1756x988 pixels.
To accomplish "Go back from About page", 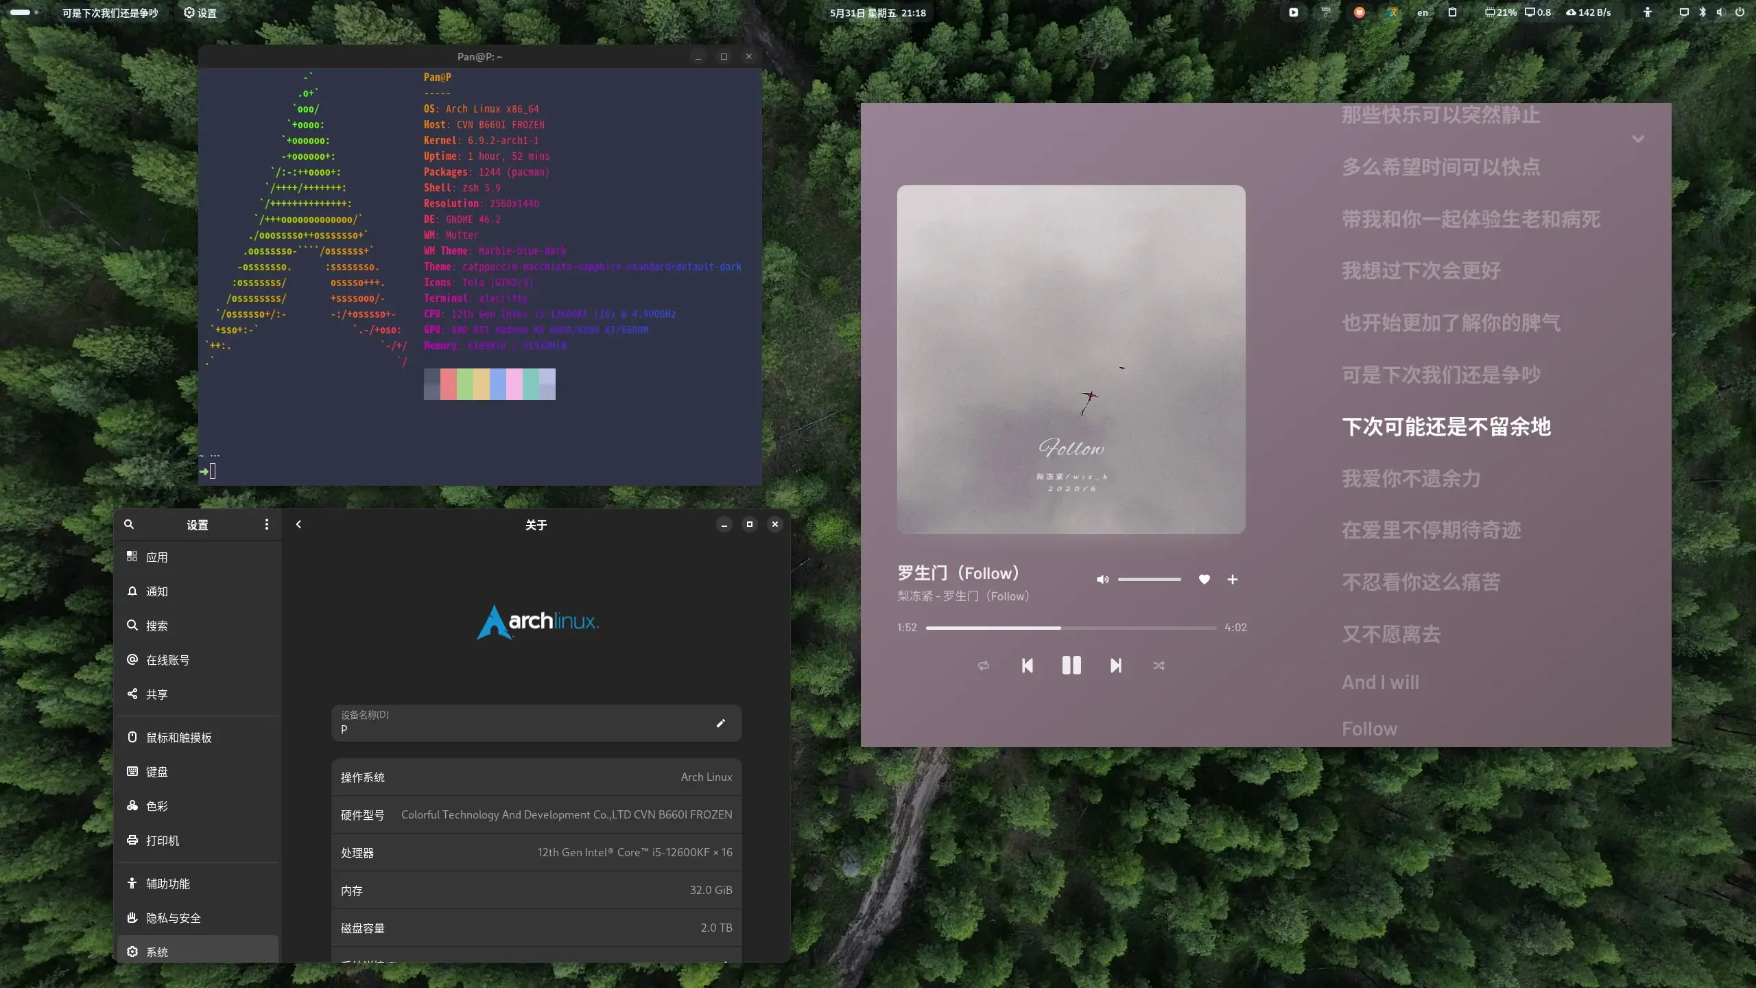I will coord(298,524).
